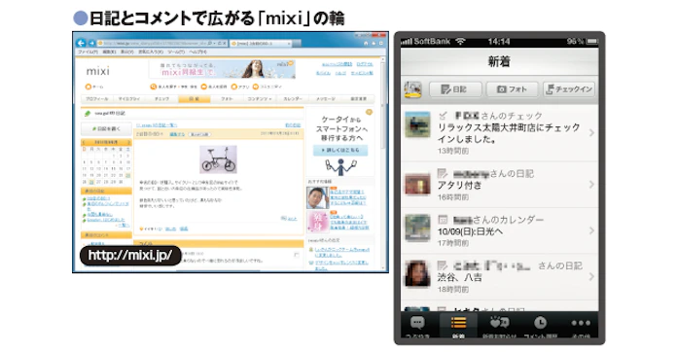Click the man's photo in recommended info

point(317,197)
